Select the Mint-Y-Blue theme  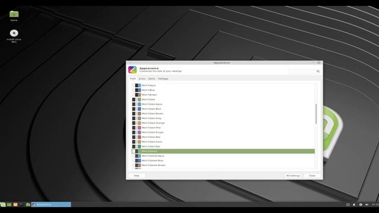(x=223, y=90)
